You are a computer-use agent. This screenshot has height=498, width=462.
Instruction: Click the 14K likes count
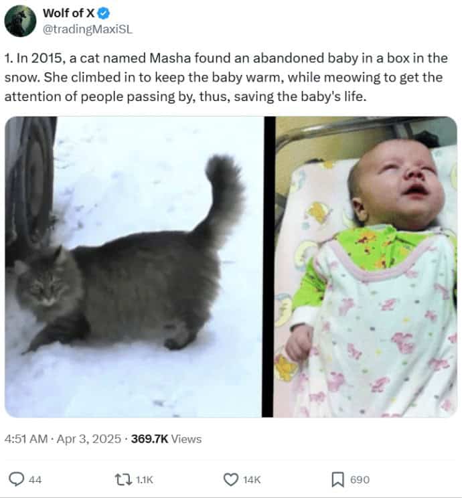click(252, 480)
